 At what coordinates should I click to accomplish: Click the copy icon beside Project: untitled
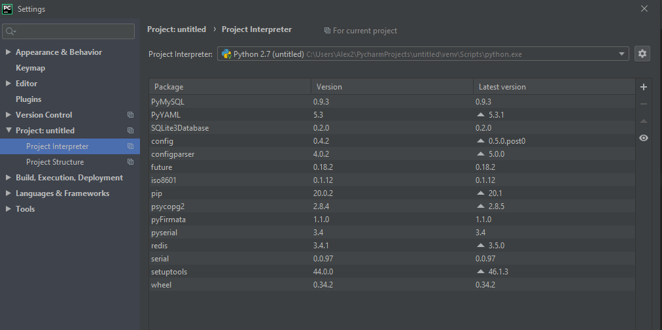point(130,131)
